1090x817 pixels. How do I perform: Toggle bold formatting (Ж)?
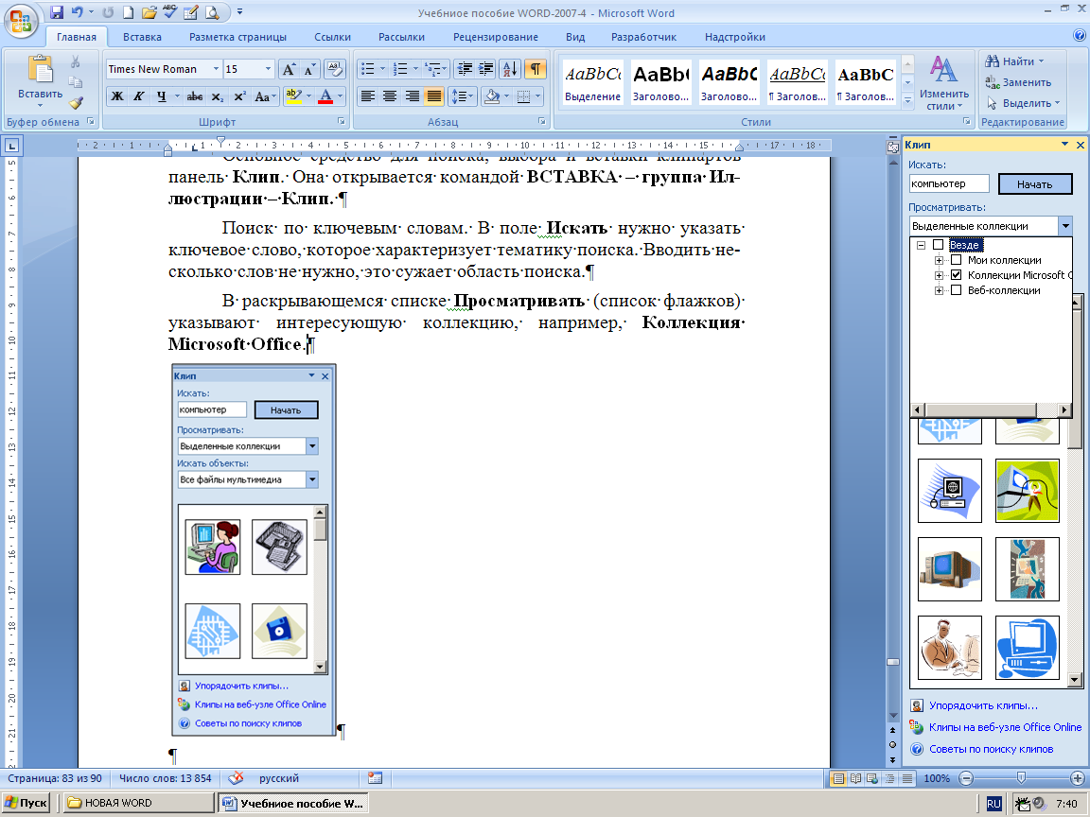point(117,96)
